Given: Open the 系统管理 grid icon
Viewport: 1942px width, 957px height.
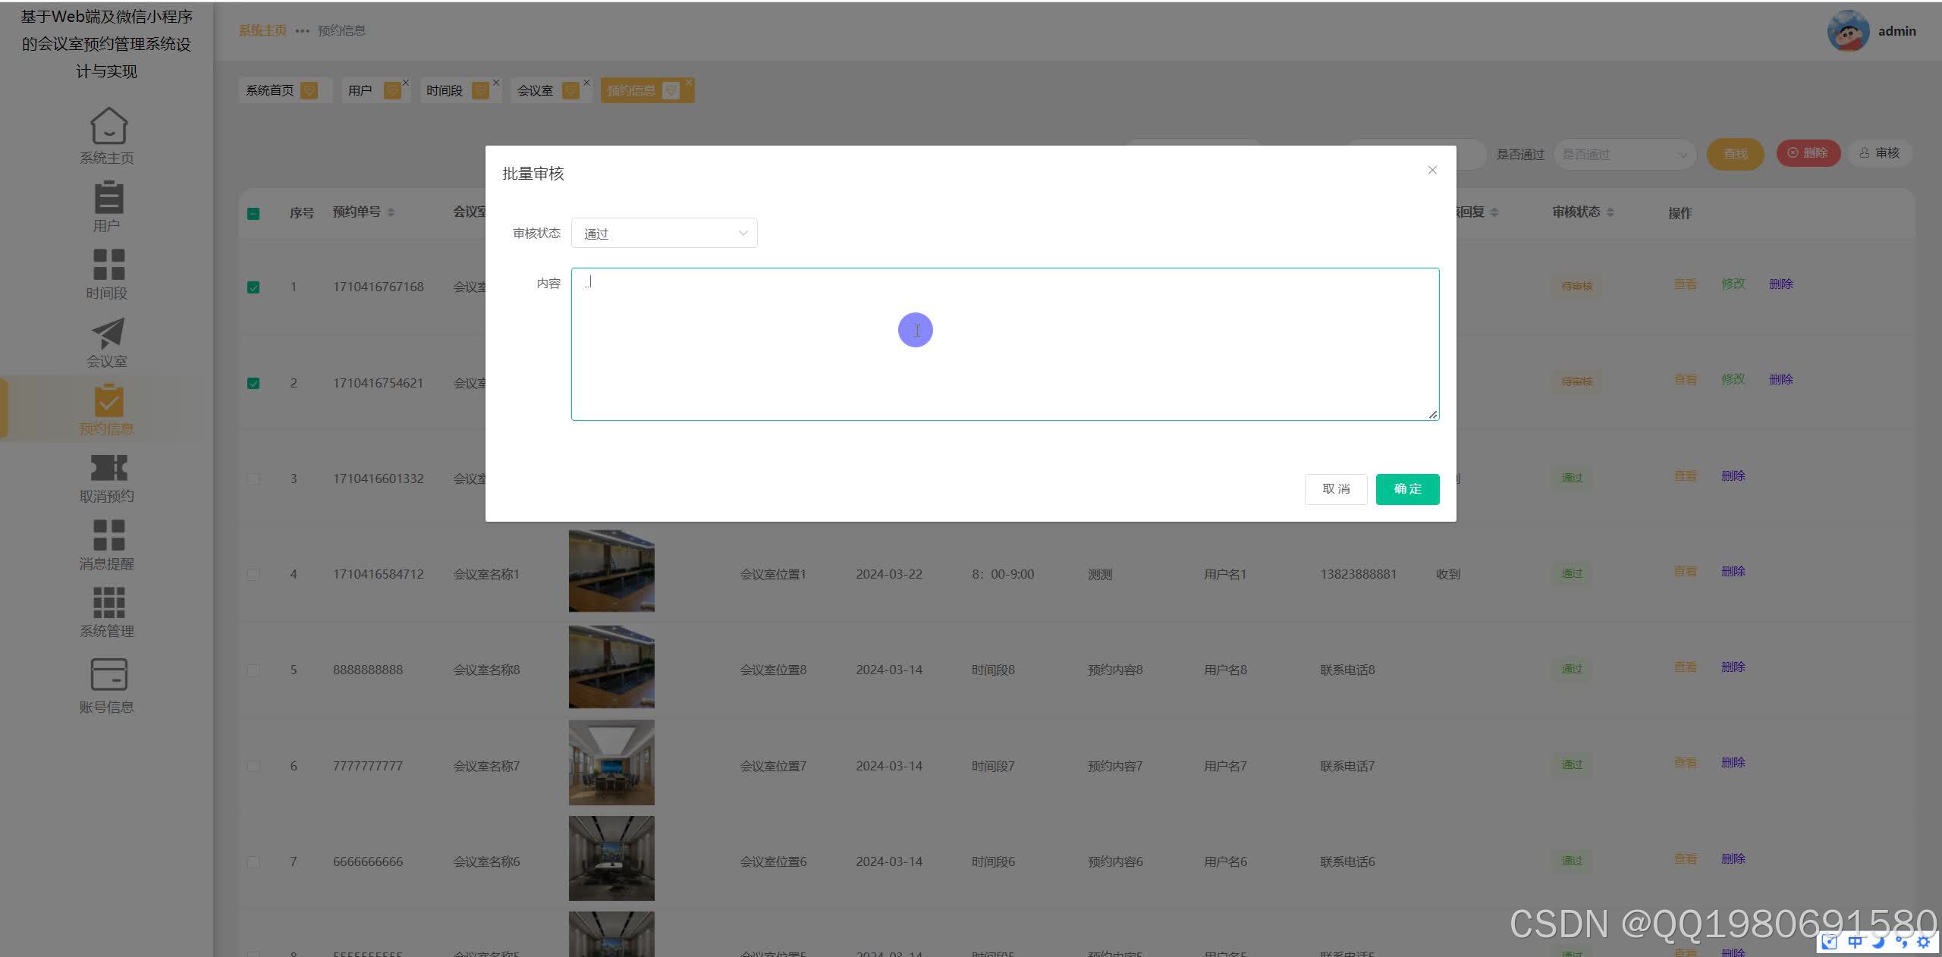Looking at the screenshot, I should [x=108, y=602].
